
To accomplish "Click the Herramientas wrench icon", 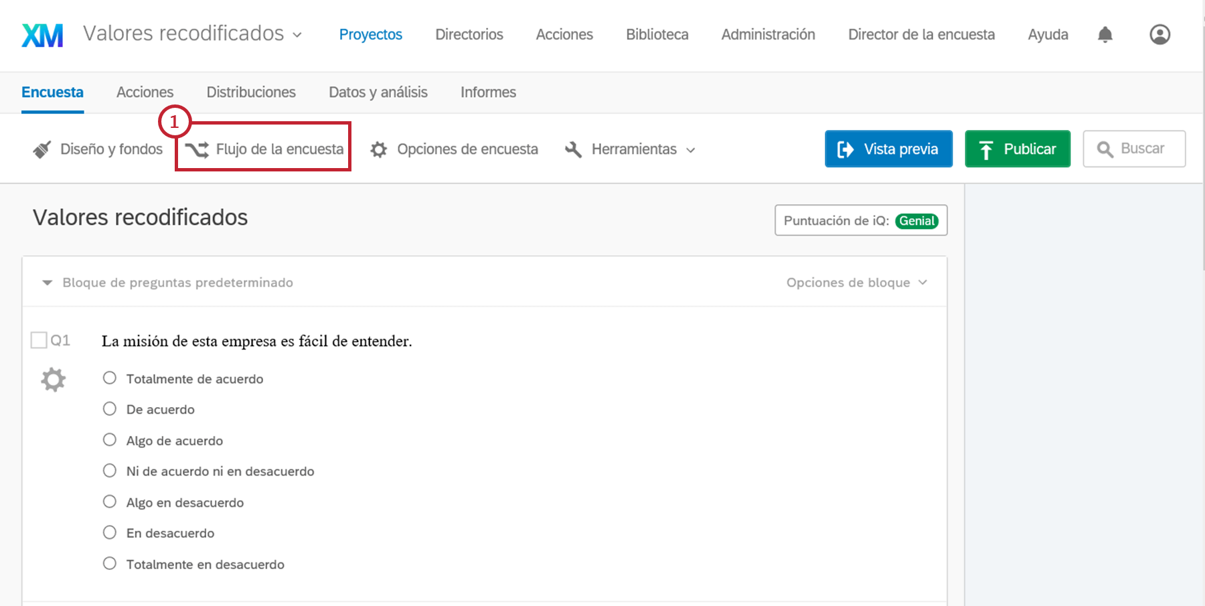I will coord(573,149).
